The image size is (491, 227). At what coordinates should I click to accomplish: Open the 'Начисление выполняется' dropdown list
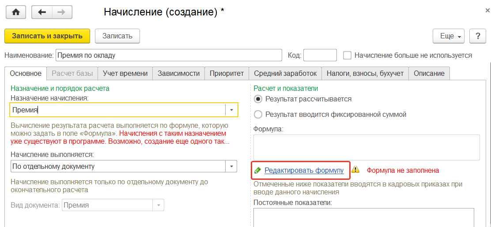coord(232,166)
